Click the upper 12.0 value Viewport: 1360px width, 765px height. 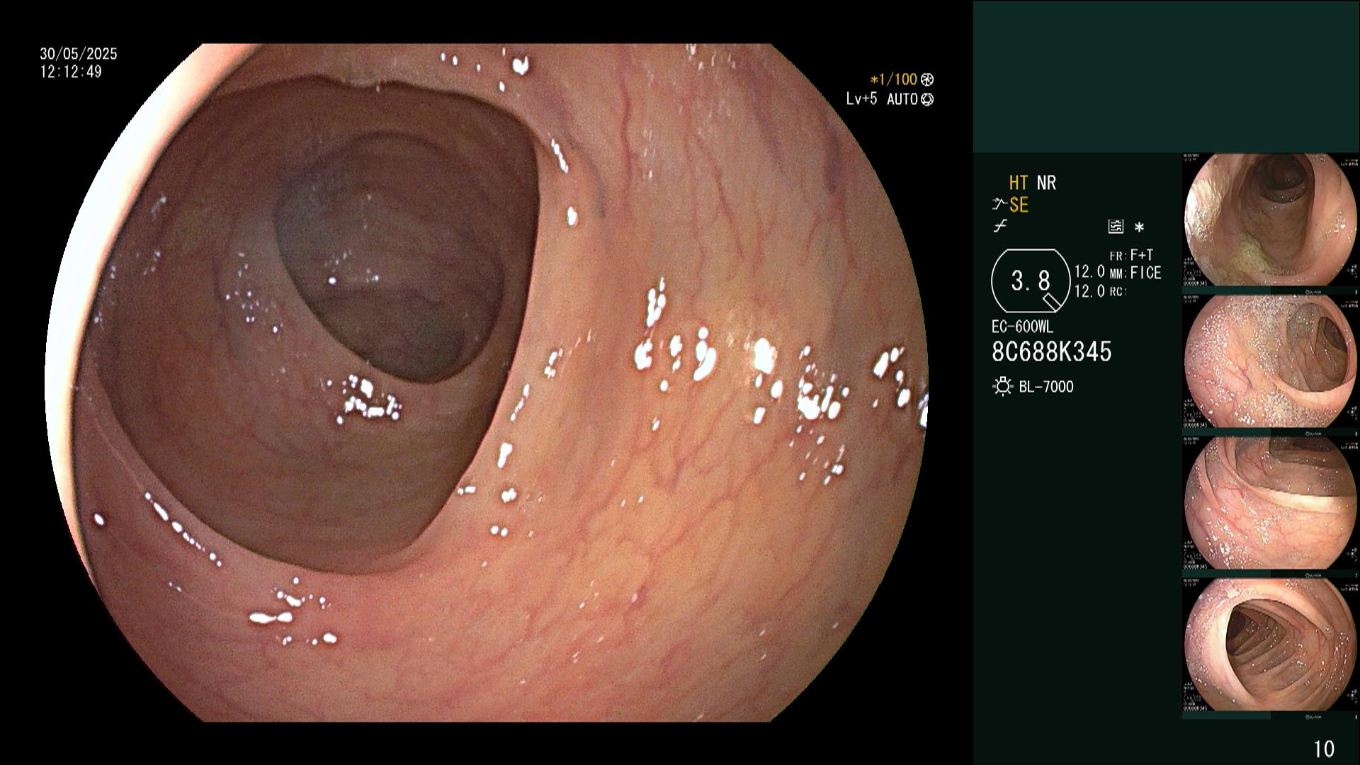point(1089,272)
